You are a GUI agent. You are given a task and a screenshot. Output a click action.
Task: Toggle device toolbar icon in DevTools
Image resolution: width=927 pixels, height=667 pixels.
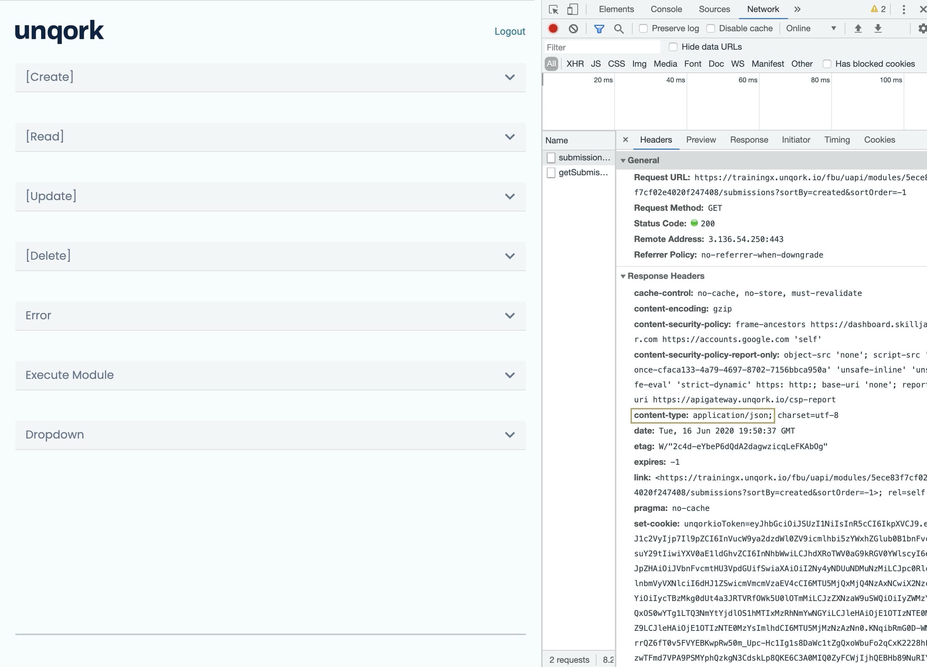coord(573,10)
